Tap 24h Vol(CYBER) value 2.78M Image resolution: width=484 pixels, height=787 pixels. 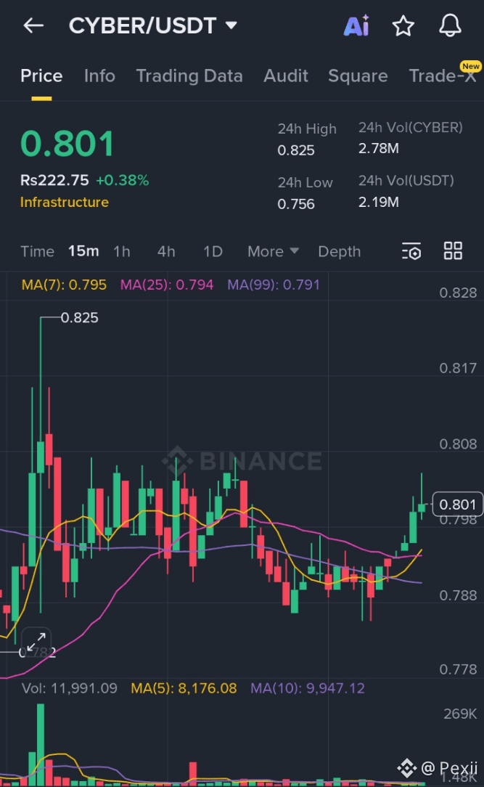379,149
